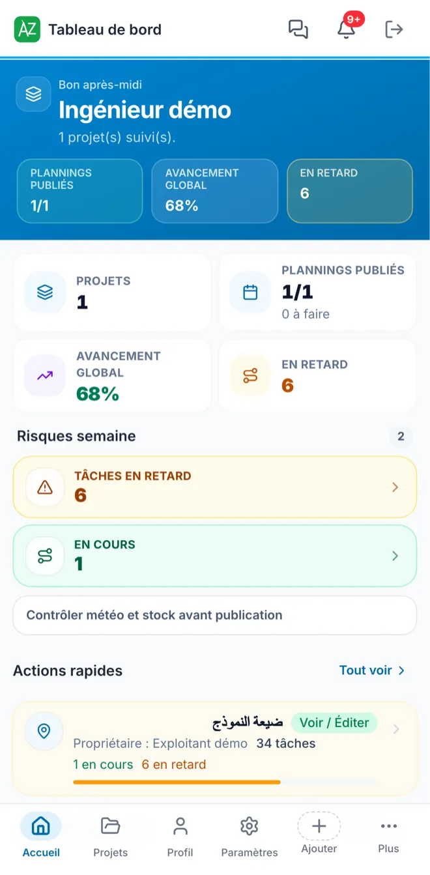The image size is (430, 875).
Task: Click the PROJETS card label
Action: pos(104,281)
